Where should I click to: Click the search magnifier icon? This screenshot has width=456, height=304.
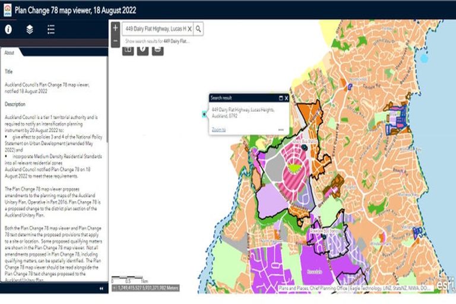click(x=198, y=28)
